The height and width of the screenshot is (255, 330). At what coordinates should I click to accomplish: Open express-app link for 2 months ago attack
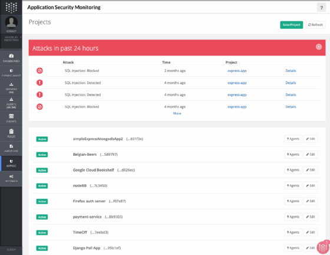tap(237, 71)
